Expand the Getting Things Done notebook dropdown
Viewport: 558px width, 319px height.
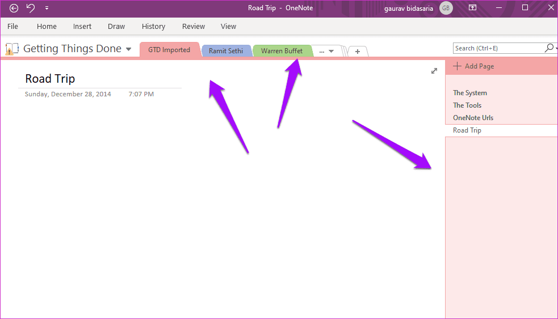pos(129,49)
